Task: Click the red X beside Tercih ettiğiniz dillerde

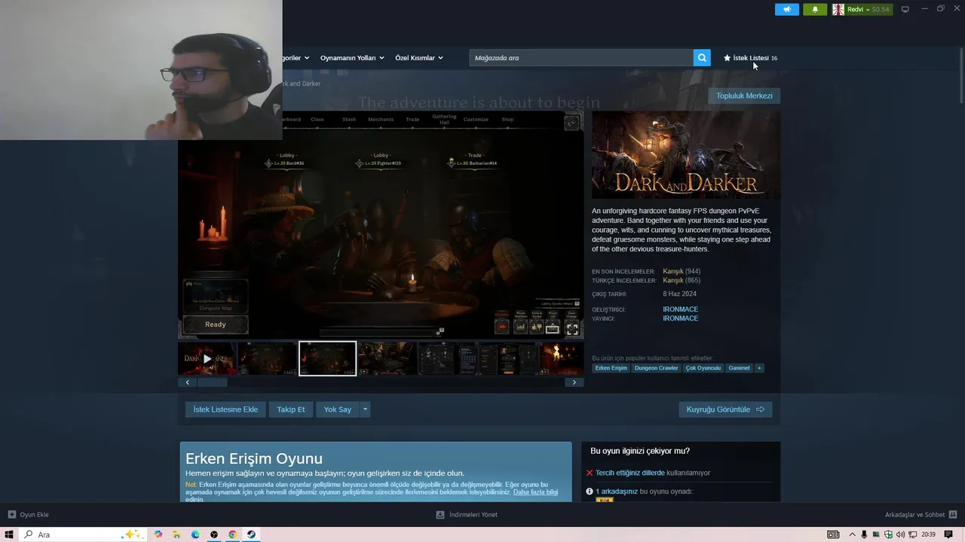Action: 590,473
